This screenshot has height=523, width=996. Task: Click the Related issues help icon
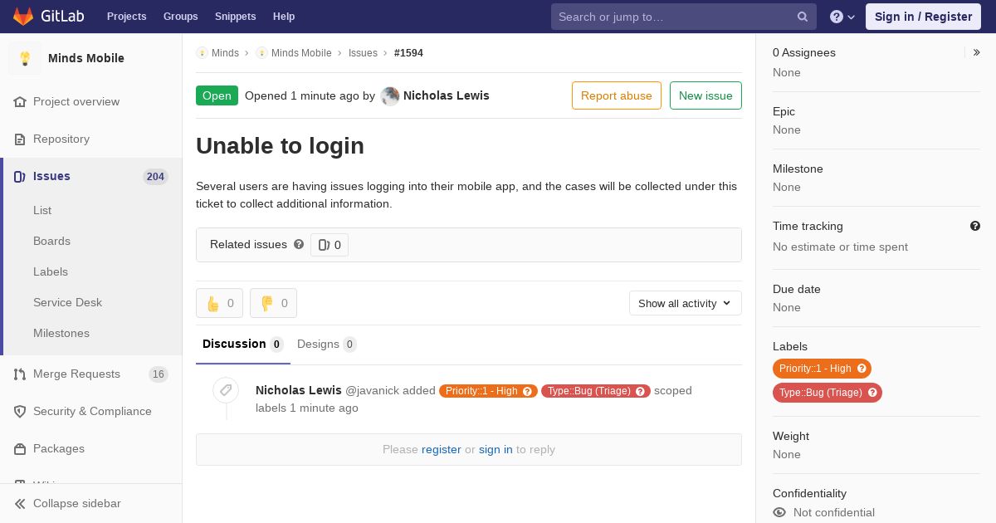(299, 244)
